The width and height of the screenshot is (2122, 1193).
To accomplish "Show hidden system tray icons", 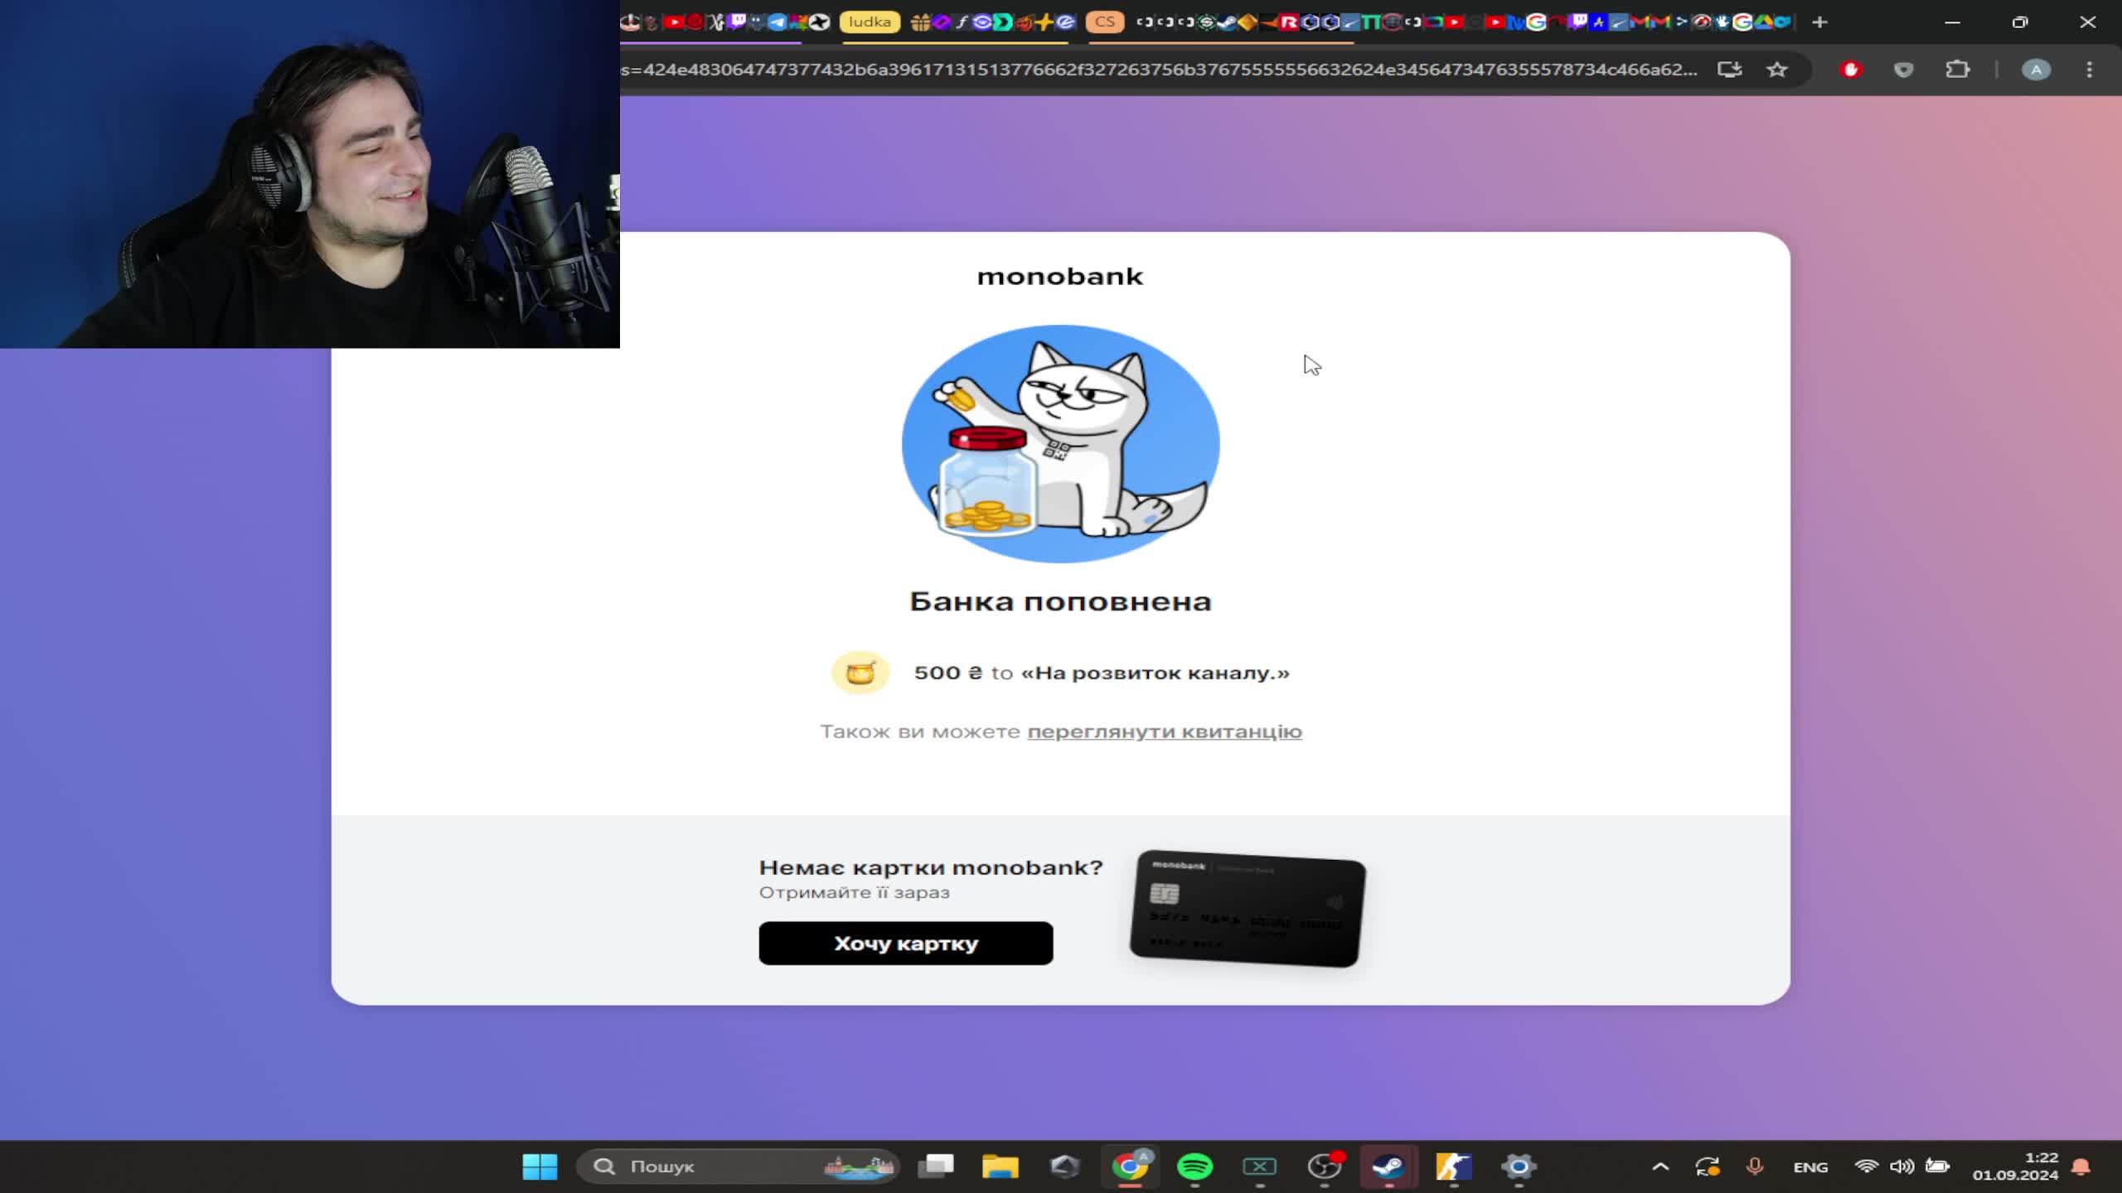I will pos(1660,1166).
